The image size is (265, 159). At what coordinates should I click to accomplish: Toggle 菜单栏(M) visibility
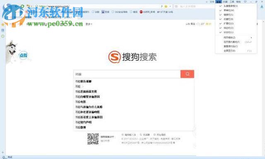[x=236, y=10]
